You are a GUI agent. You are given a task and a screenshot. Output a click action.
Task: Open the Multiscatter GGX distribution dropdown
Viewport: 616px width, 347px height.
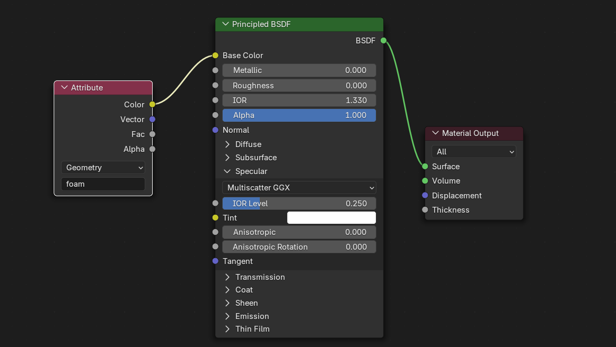[299, 187]
